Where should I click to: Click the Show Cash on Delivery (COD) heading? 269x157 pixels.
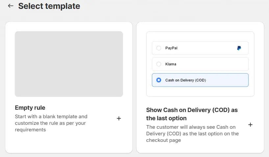pyautogui.click(x=192, y=114)
